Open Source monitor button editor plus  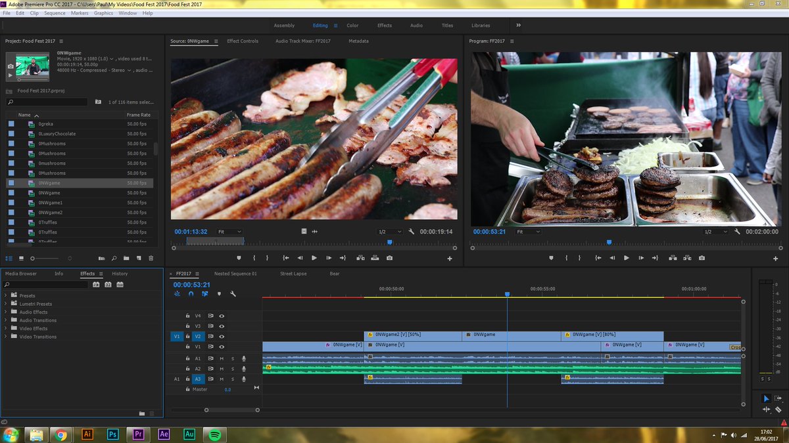[450, 259]
